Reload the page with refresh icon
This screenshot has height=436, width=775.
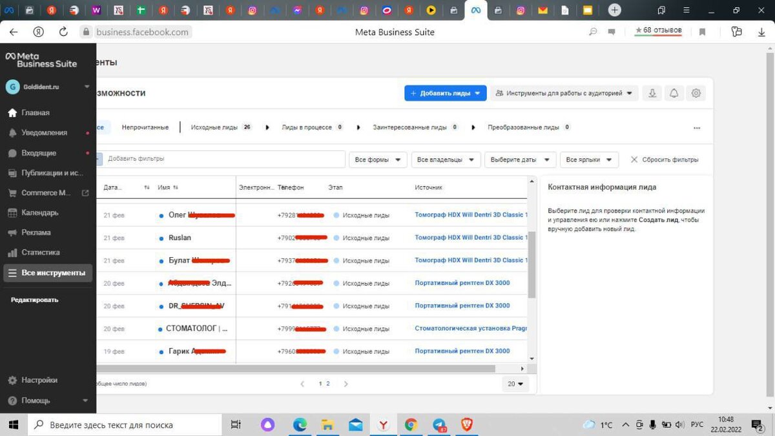(x=63, y=32)
